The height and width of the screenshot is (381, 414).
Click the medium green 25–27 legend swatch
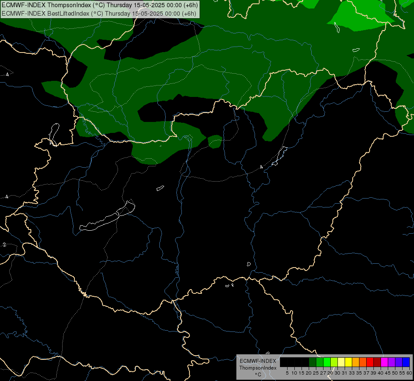pyautogui.click(x=320, y=362)
